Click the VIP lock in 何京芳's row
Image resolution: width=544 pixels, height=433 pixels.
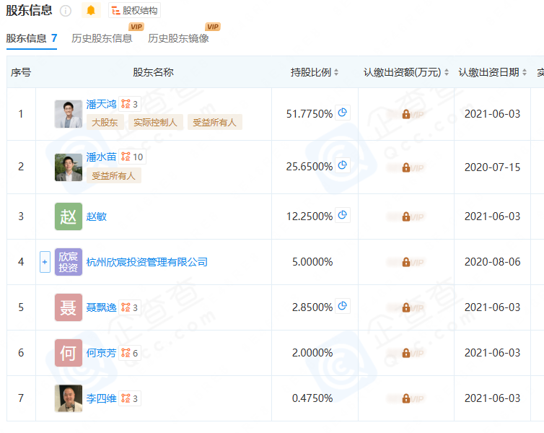click(406, 353)
